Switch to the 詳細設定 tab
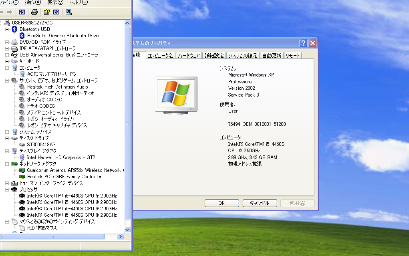Viewport: 409px width, 256px height. coord(214,56)
